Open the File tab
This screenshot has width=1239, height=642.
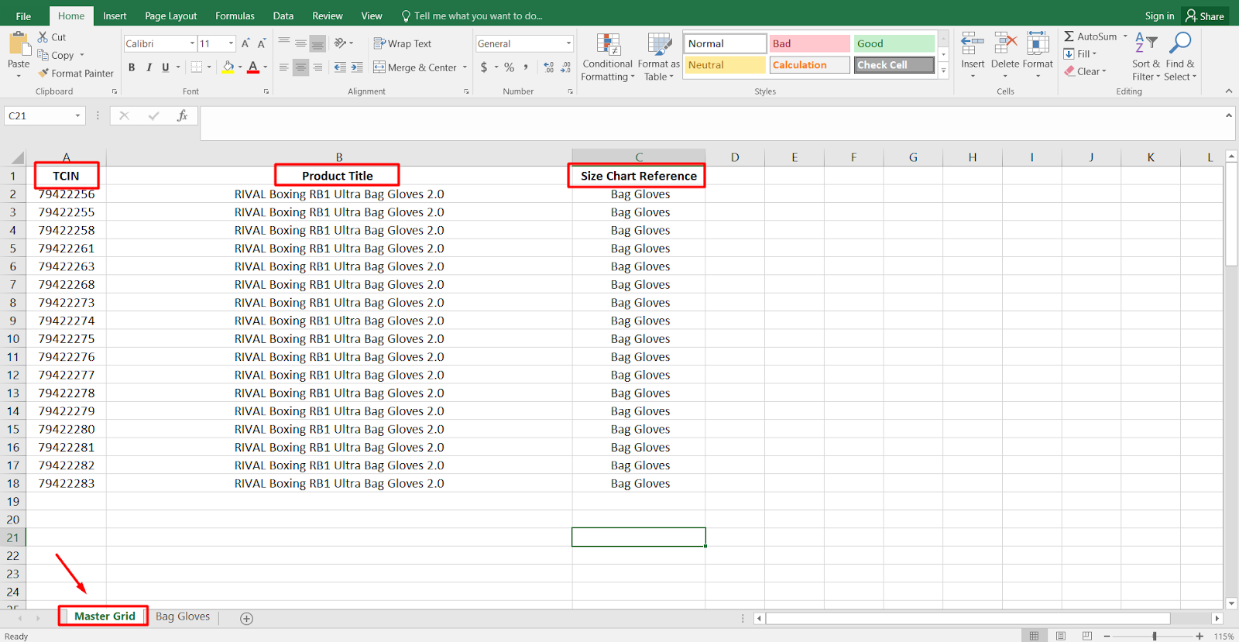coord(23,15)
